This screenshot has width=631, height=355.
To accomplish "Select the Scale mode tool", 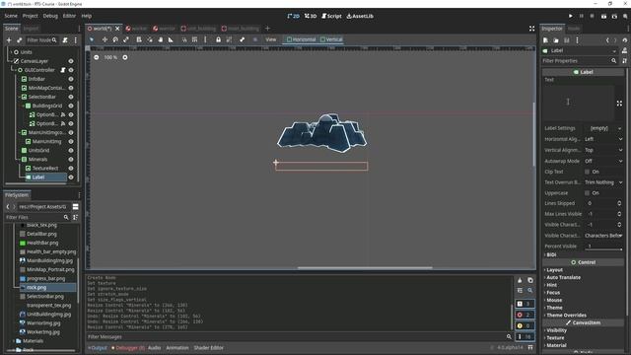I will pyautogui.click(x=126, y=39).
